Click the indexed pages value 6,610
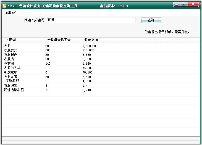Screen dimensions: 202x145 [x=86, y=77]
